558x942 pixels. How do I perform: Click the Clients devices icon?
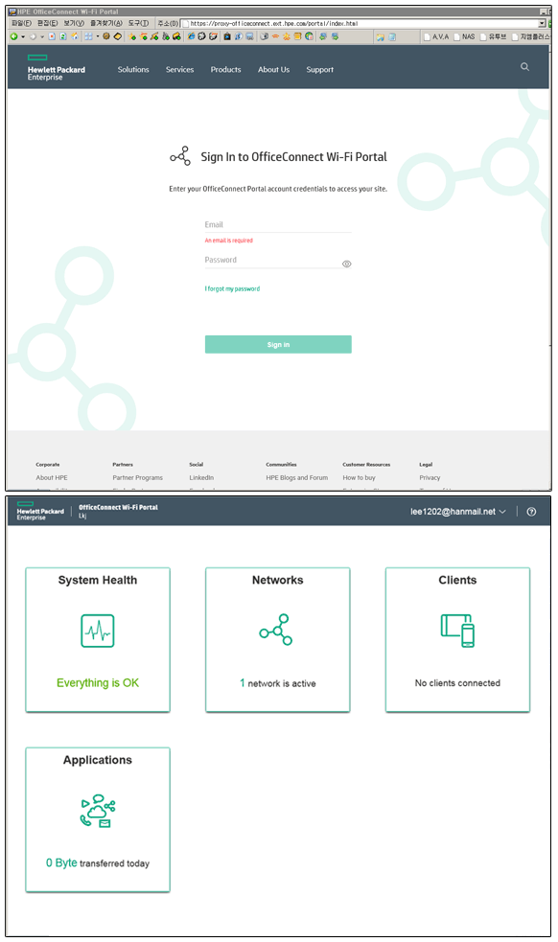(457, 631)
